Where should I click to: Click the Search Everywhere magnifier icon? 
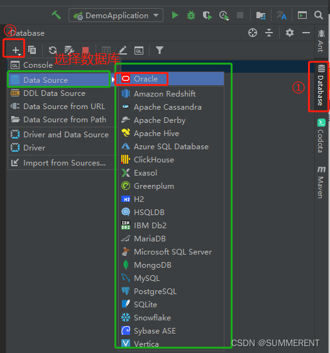[x=319, y=15]
